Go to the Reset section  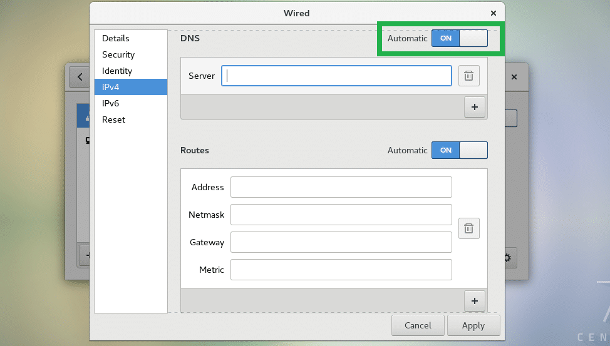113,120
